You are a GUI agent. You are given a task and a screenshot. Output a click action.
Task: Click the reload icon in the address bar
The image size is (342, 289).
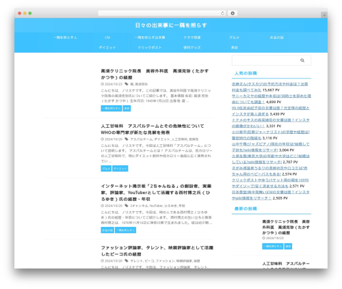222,13
